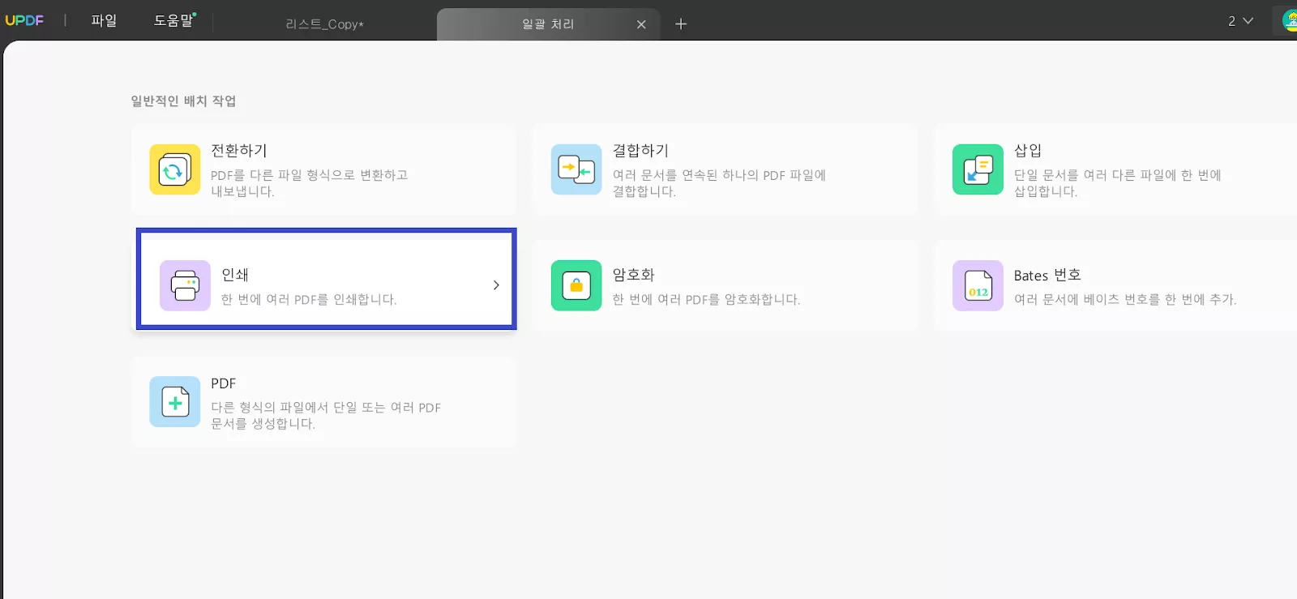
Task: Switch to the 리스트_Copy* tab
Action: click(x=324, y=24)
